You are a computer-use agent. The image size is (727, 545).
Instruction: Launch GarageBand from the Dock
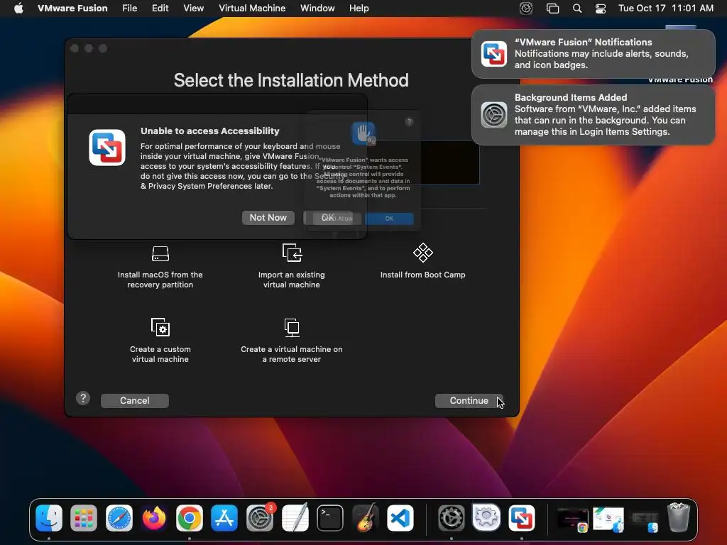pyautogui.click(x=366, y=517)
